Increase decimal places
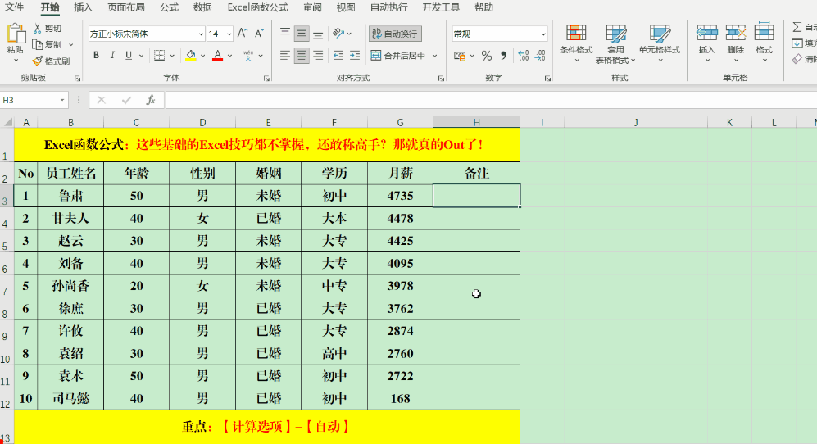817x444 pixels. pyautogui.click(x=524, y=55)
